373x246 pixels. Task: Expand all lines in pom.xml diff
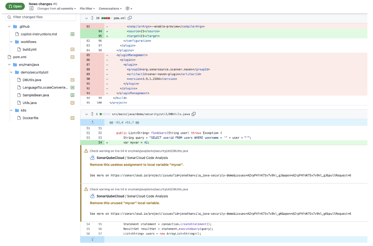click(x=92, y=18)
